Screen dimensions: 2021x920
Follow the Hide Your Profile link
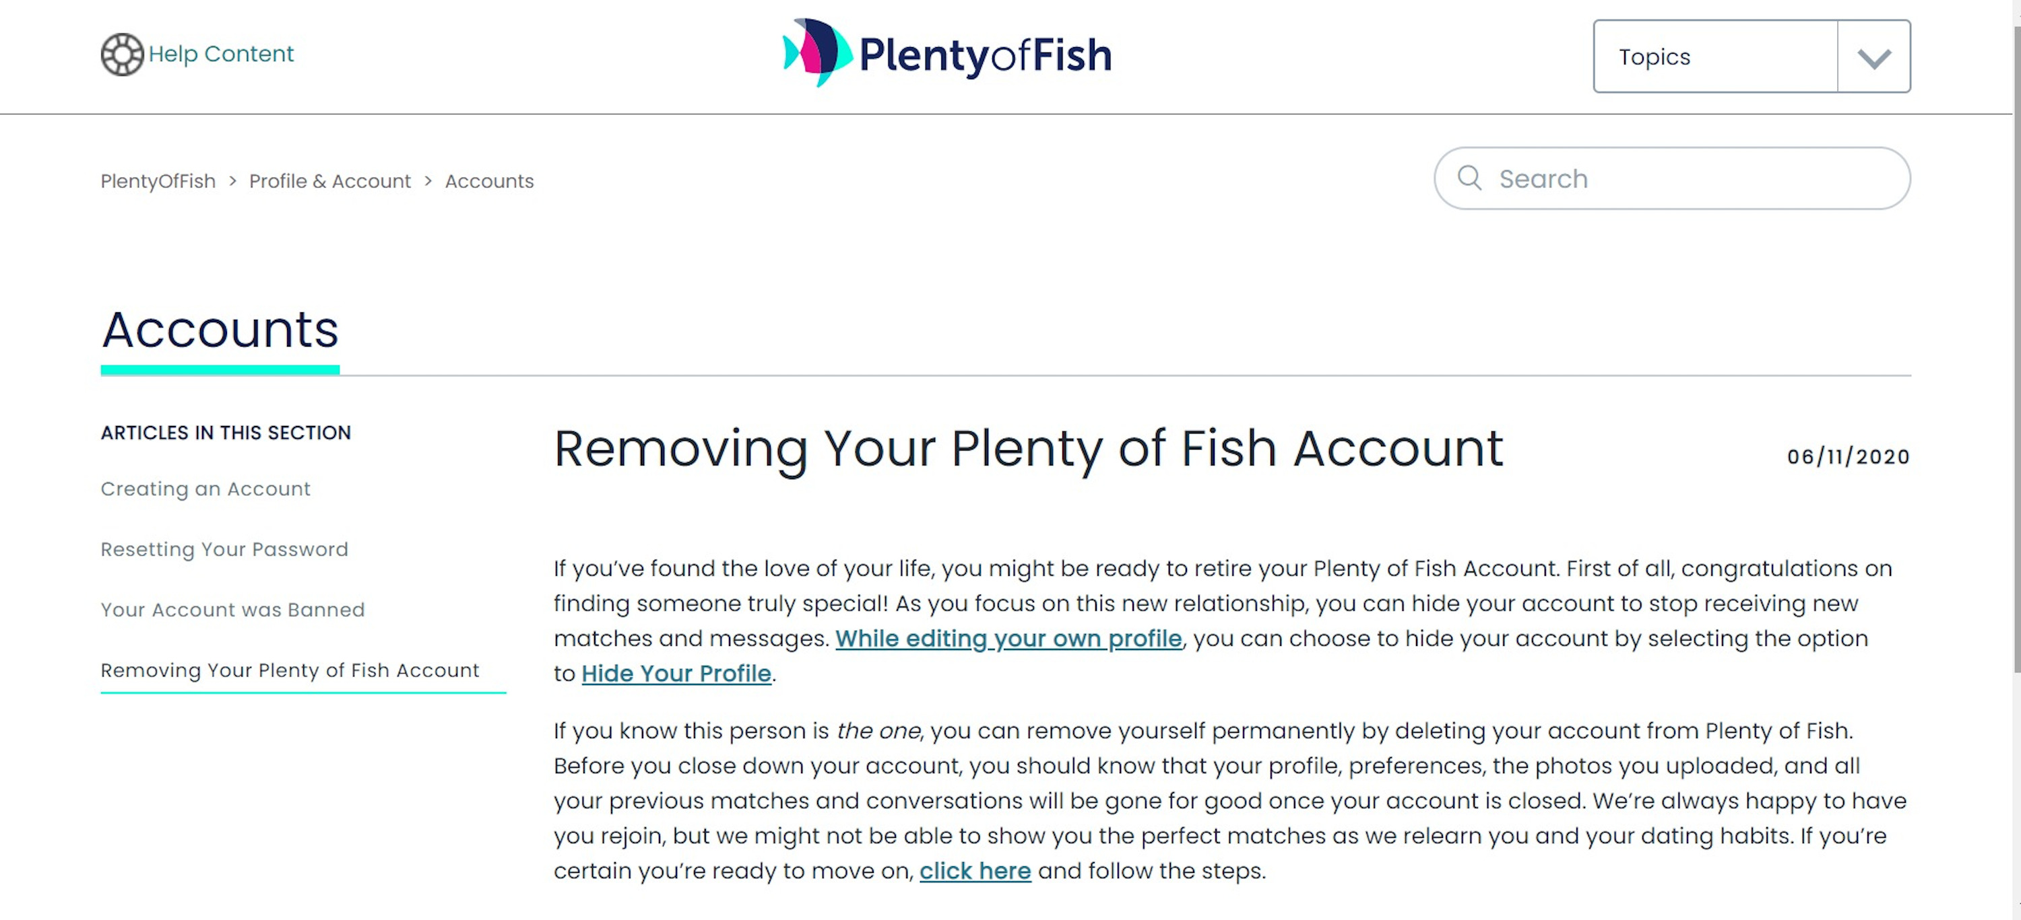pyautogui.click(x=676, y=673)
